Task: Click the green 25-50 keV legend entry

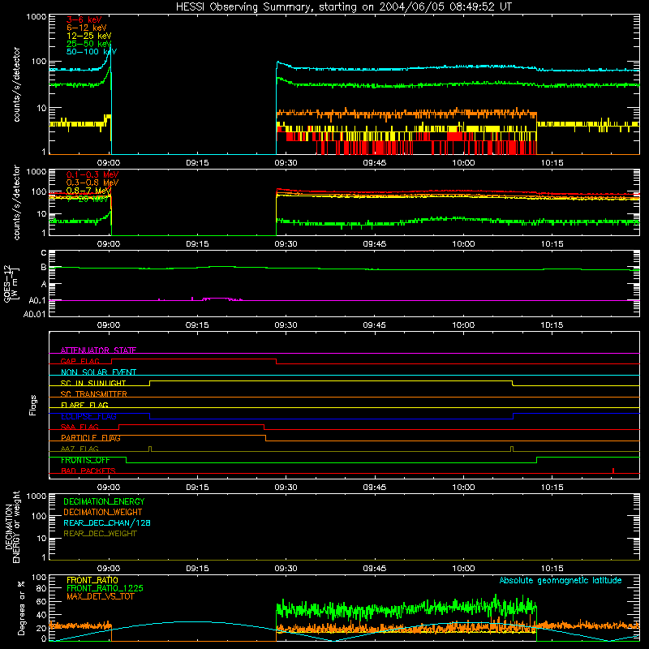Action: coord(89,44)
